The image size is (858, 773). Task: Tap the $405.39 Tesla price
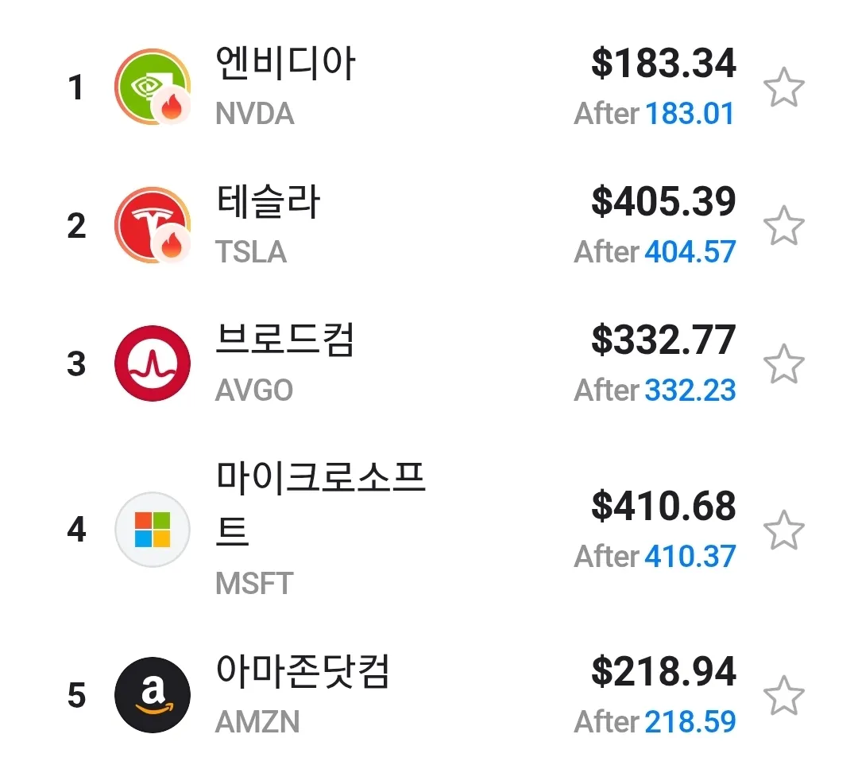coord(663,202)
